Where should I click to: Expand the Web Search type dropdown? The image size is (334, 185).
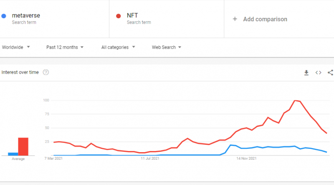click(166, 47)
